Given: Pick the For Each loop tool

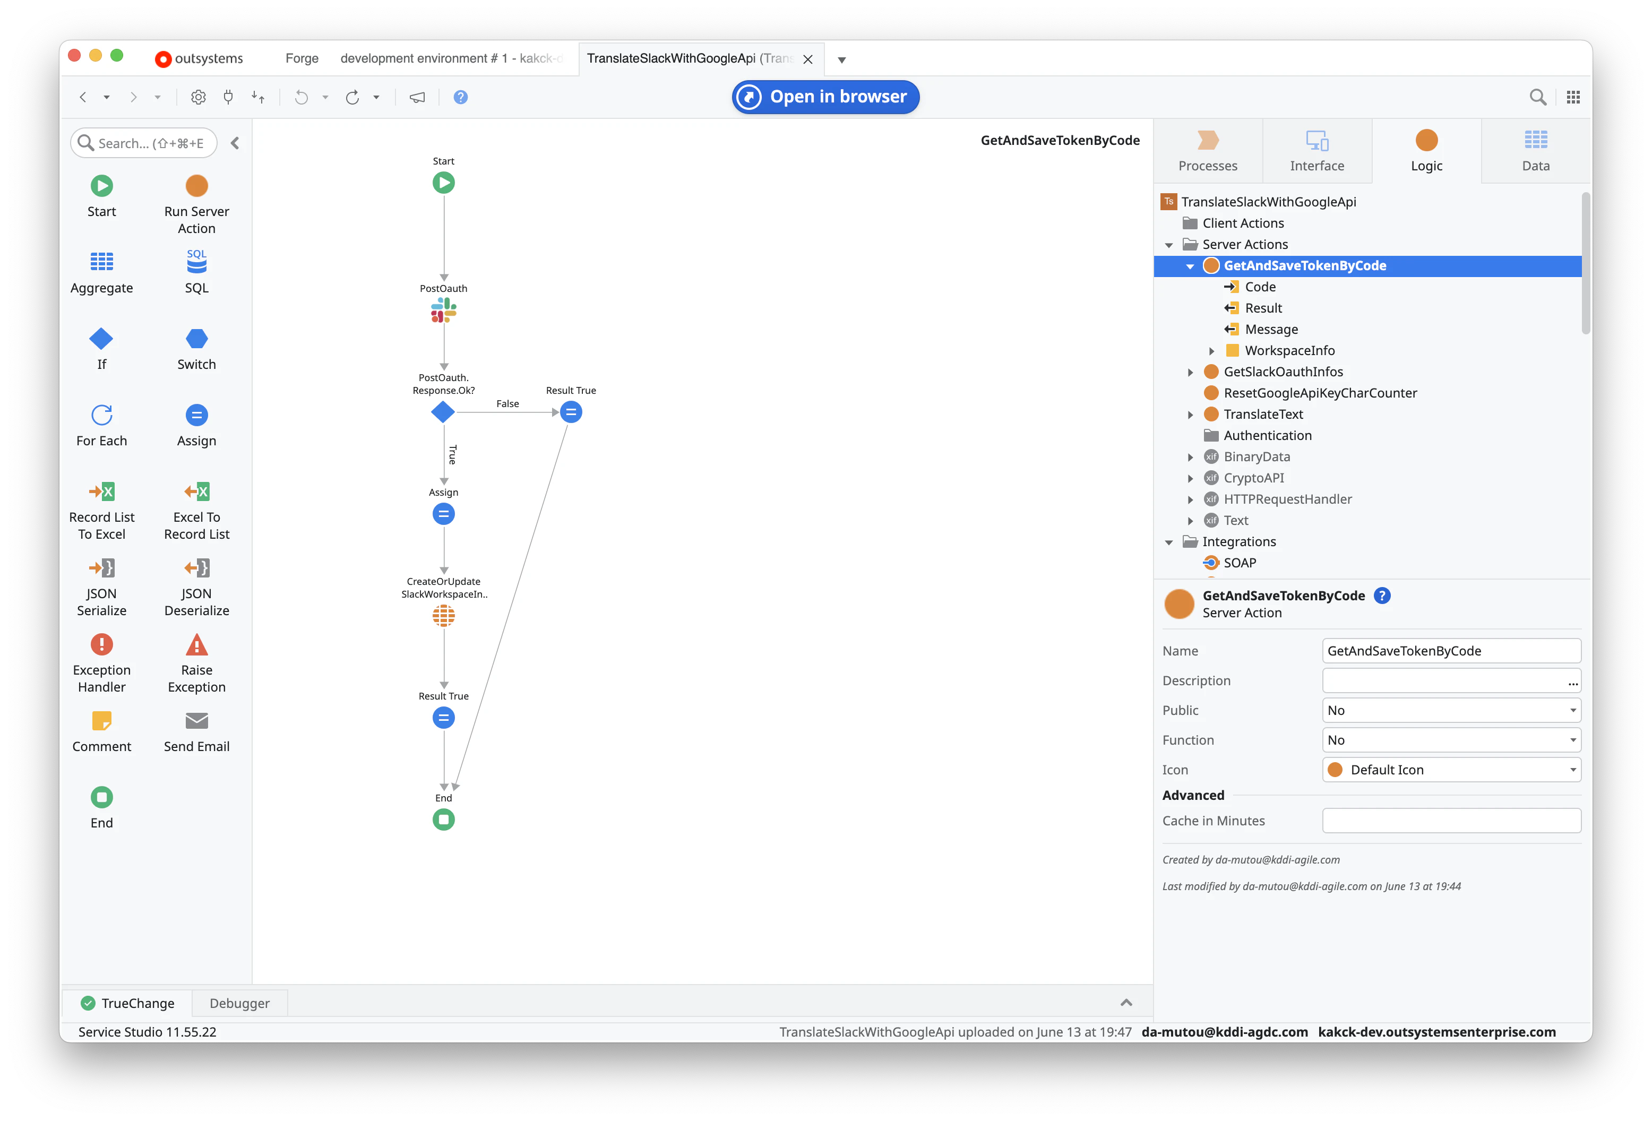Looking at the screenshot, I should pos(101,425).
